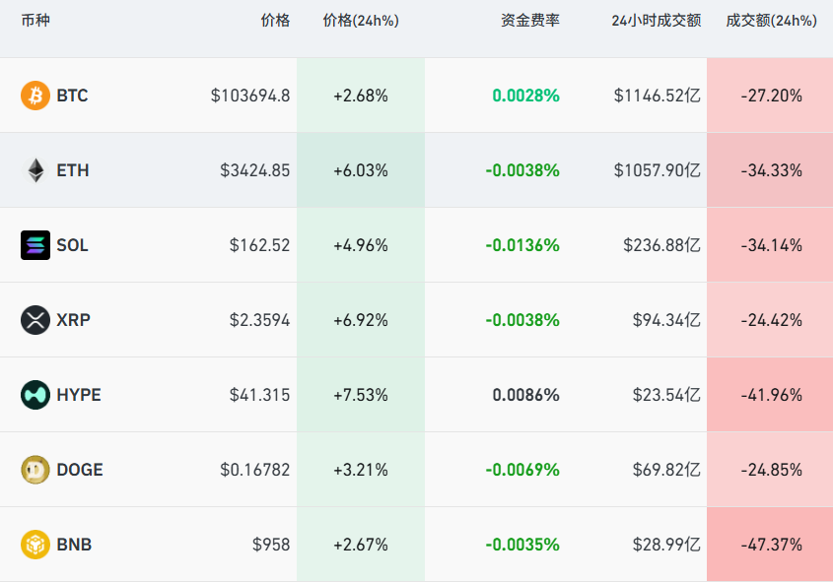Click XRP 24h price change +6.92%

tap(361, 320)
